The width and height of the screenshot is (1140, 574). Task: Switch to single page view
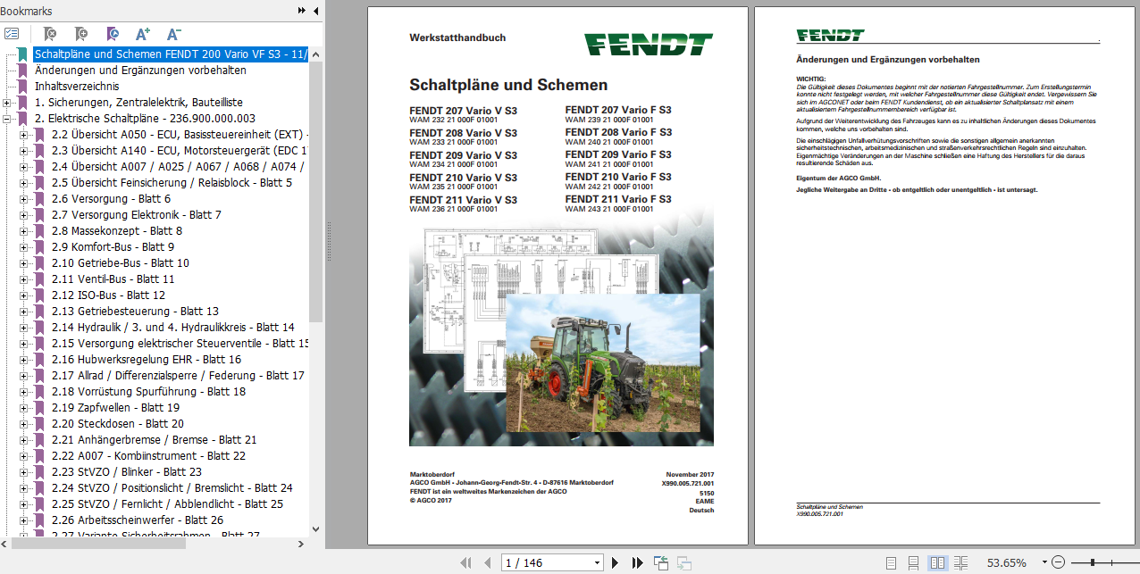click(x=891, y=562)
